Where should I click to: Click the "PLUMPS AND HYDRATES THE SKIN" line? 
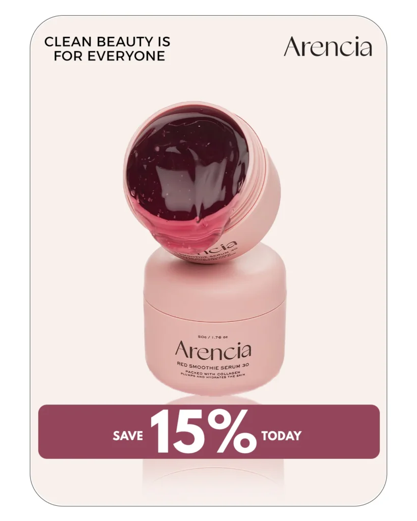tap(213, 376)
